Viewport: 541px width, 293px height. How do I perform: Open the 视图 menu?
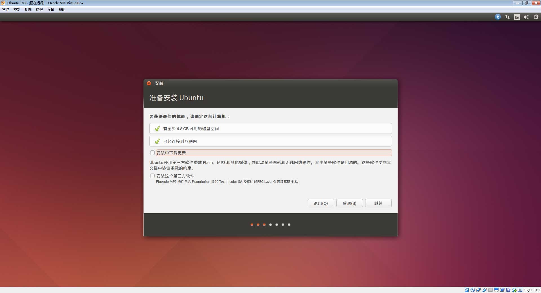[x=28, y=10]
